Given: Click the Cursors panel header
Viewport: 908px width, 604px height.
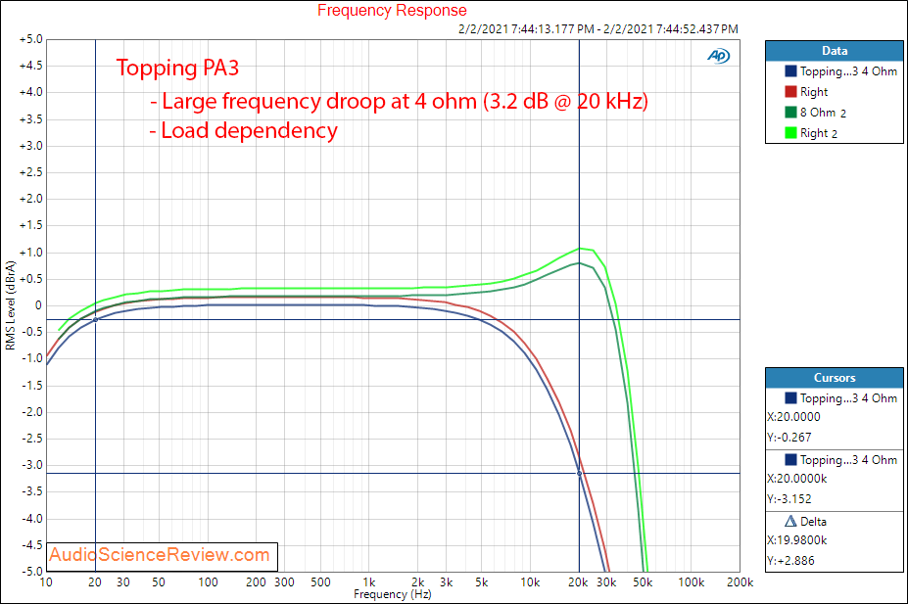Looking at the screenshot, I should [834, 378].
